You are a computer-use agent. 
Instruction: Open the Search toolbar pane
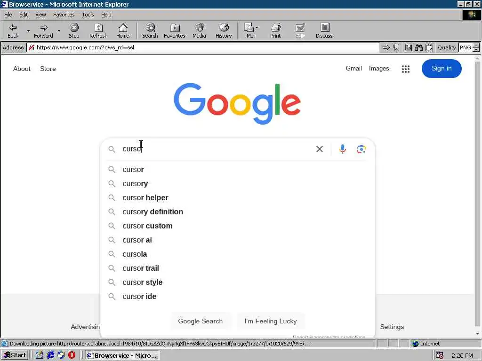pyautogui.click(x=150, y=31)
